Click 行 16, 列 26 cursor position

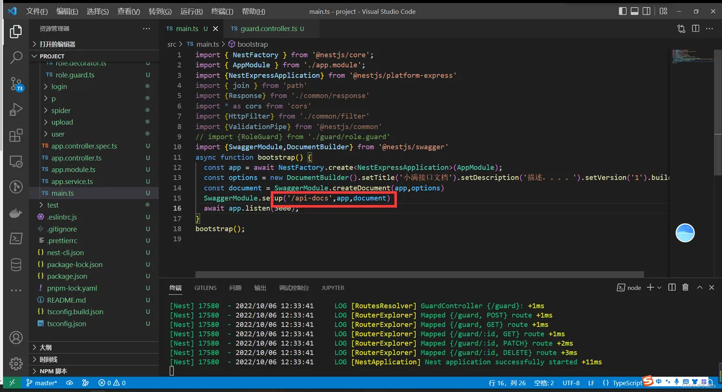pyautogui.click(x=507, y=383)
